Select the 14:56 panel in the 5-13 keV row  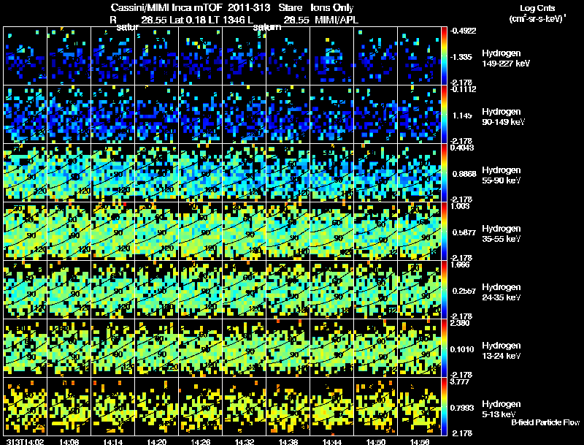[419, 406]
